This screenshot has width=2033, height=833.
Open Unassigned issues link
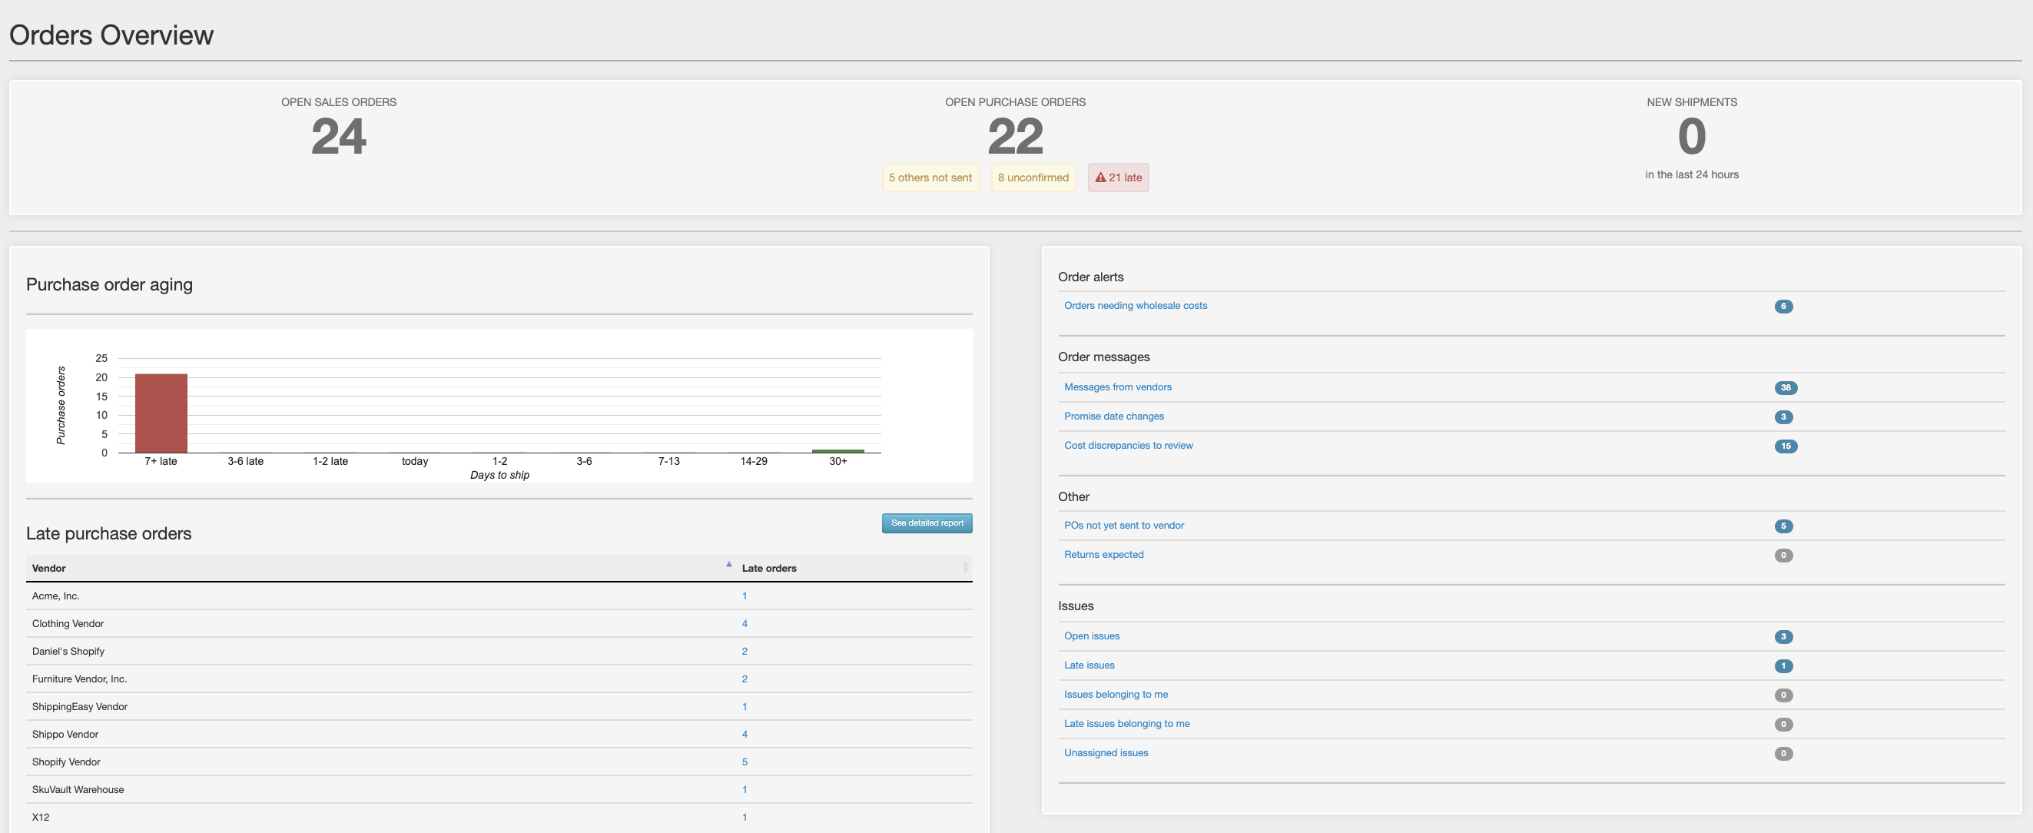click(1106, 752)
